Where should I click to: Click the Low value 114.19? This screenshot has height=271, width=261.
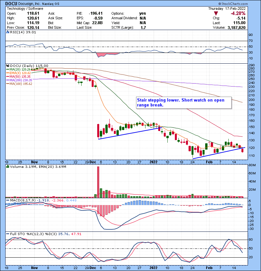coord(33,23)
